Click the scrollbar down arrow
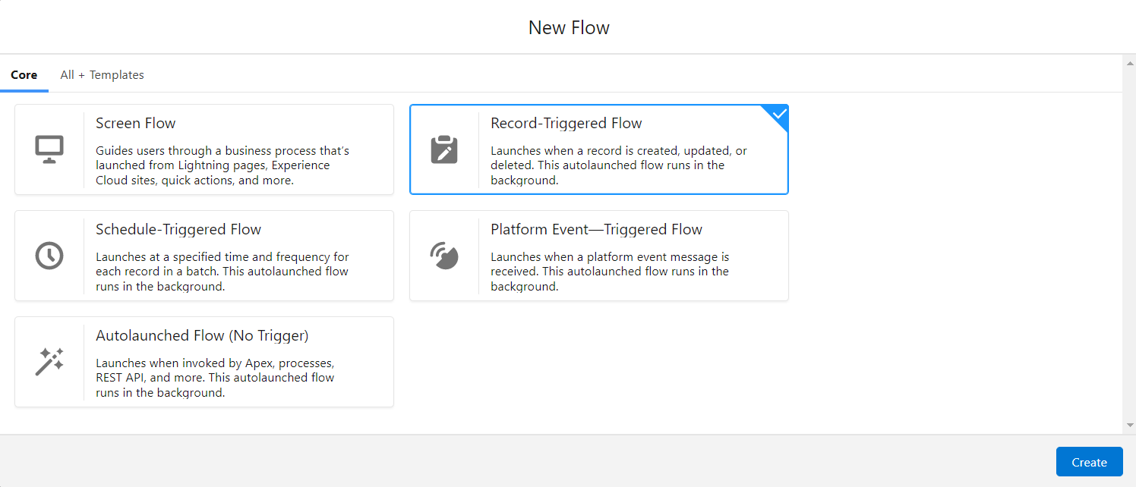This screenshot has height=487, width=1136. pyautogui.click(x=1129, y=426)
